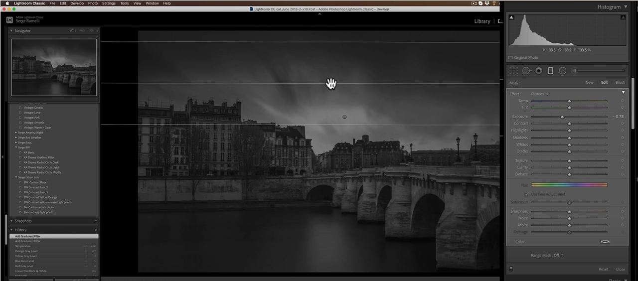
Task: Toggle Use Fine Adjustment checkbox
Action: (527, 194)
